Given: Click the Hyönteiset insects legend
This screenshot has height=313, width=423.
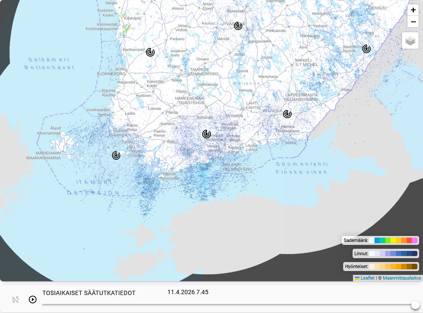Looking at the screenshot, I should (x=381, y=266).
